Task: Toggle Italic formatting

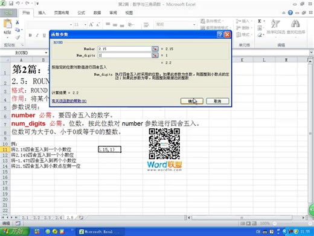Action: (x=37, y=35)
